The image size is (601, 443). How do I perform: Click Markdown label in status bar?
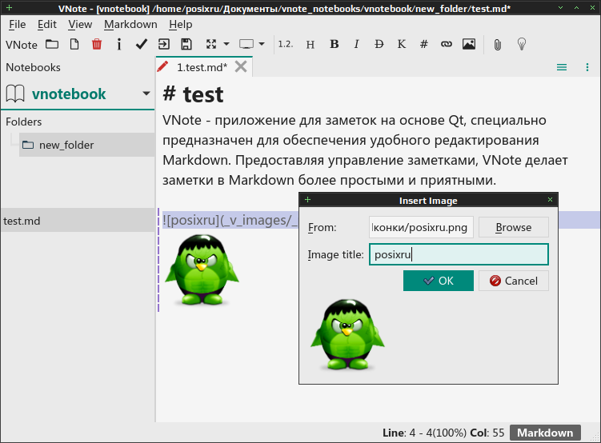point(545,433)
